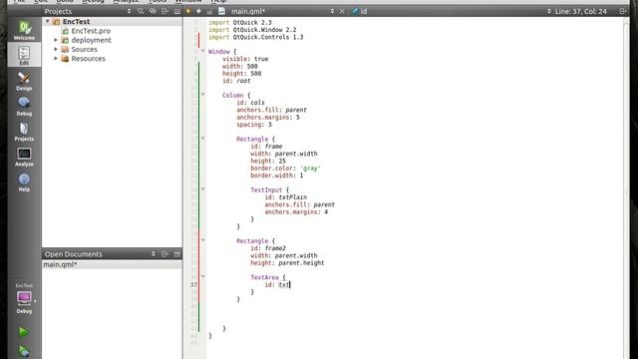Click the border.color 'gray' value
The image size is (638, 359).
tap(310, 169)
